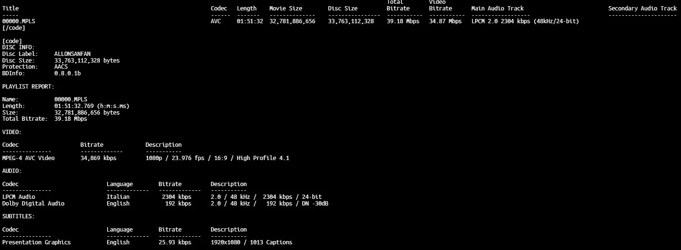Click the AACS protection value
The width and height of the screenshot is (681, 250).
point(61,67)
